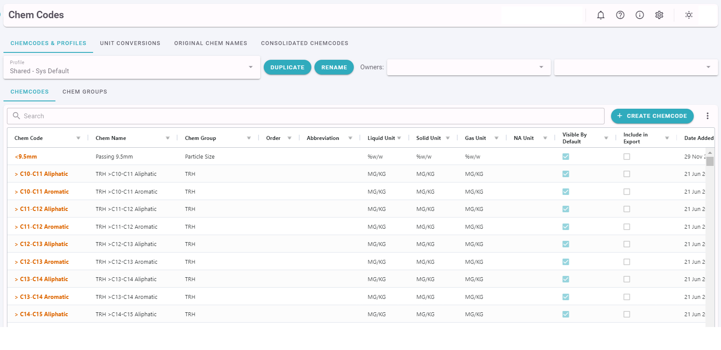Image resolution: width=721 pixels, height=350 pixels.
Task: Open the Liquid Unit column filter icon
Action: pos(399,138)
